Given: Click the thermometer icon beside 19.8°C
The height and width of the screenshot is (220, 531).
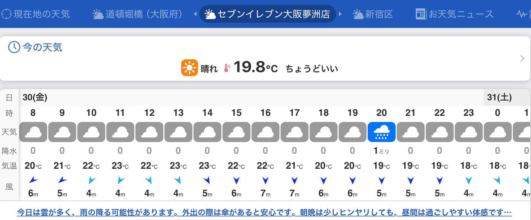Looking at the screenshot, I should coord(227,68).
